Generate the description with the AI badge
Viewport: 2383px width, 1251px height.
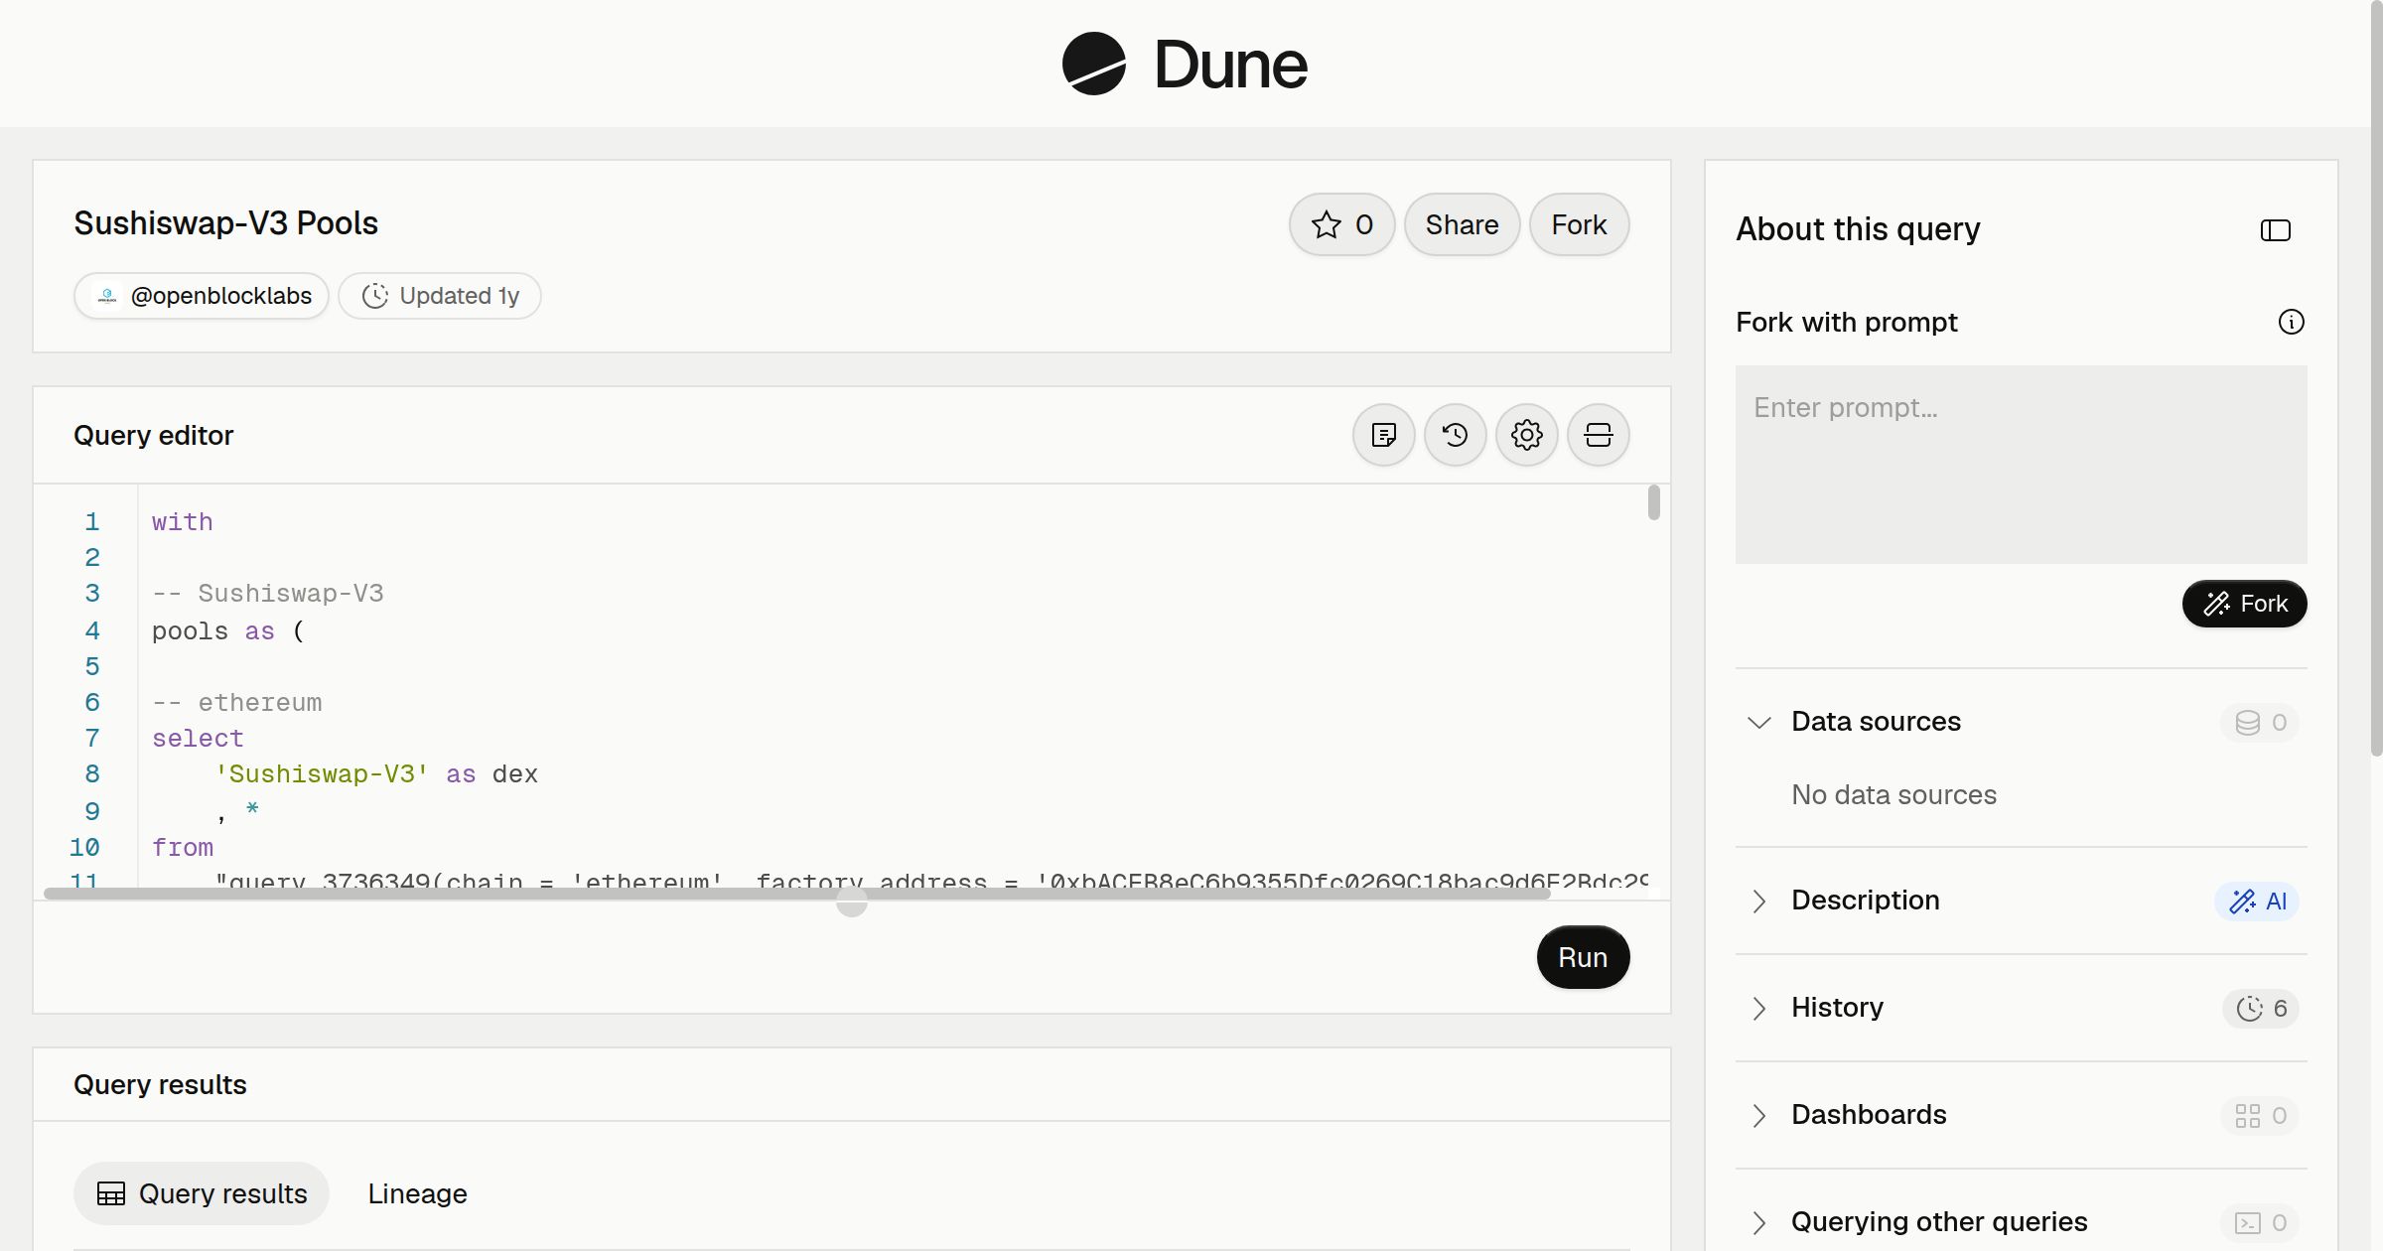coord(2257,901)
